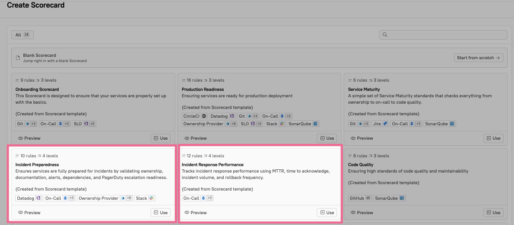
Task: Click the 6 rules count text
Action: [x=360, y=80]
